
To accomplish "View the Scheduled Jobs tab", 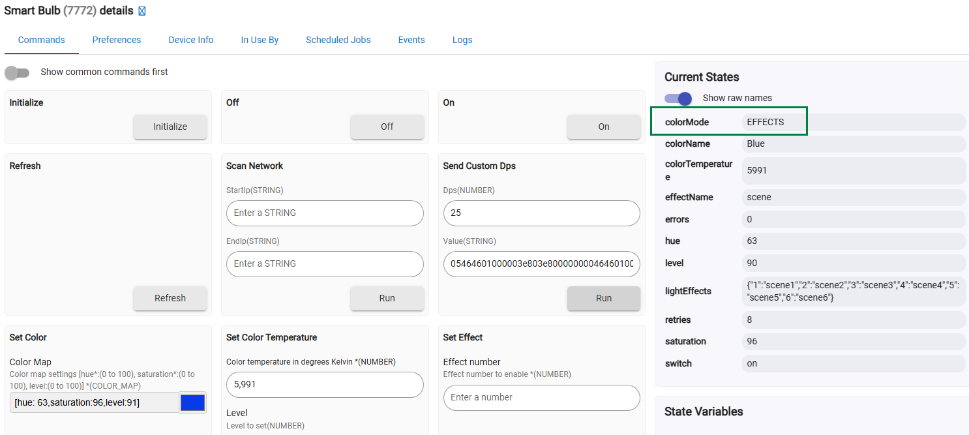I will pos(338,40).
